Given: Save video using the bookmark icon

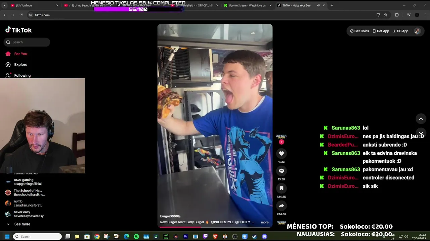Looking at the screenshot, I should [282, 188].
